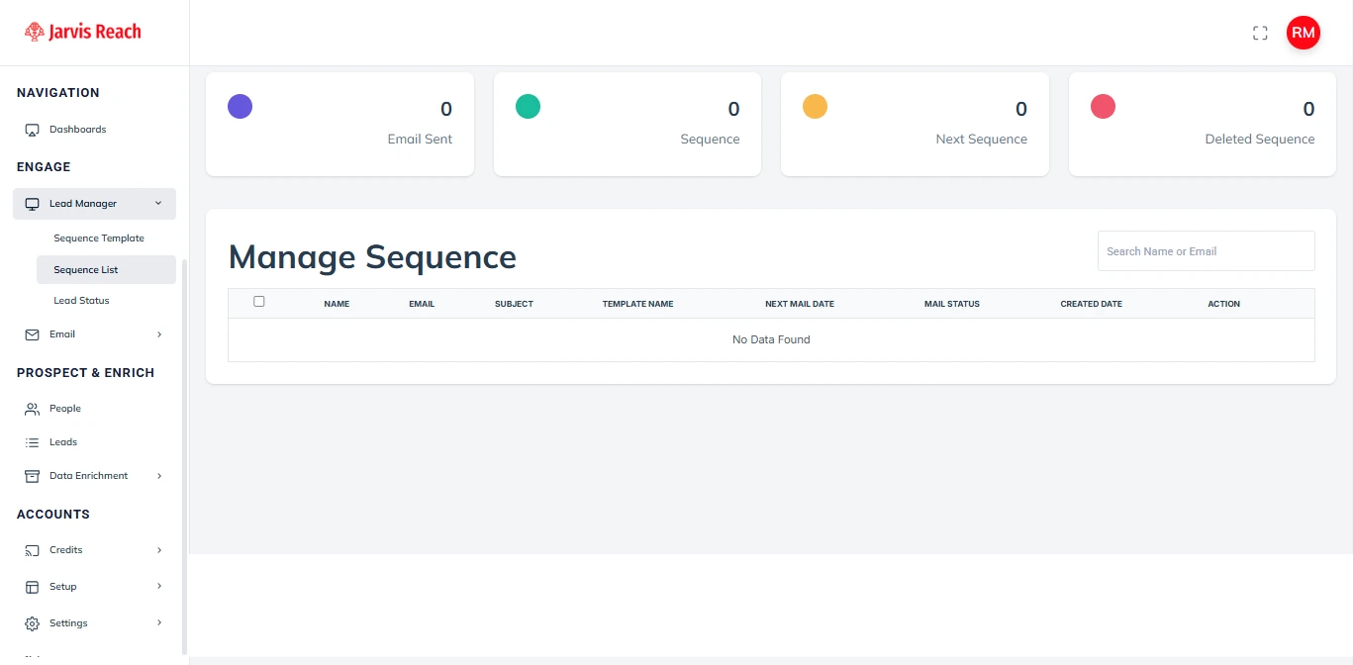Screen dimensions: 1353x665
Task: Expand the Data Enrichment submenu arrow
Action: click(159, 476)
